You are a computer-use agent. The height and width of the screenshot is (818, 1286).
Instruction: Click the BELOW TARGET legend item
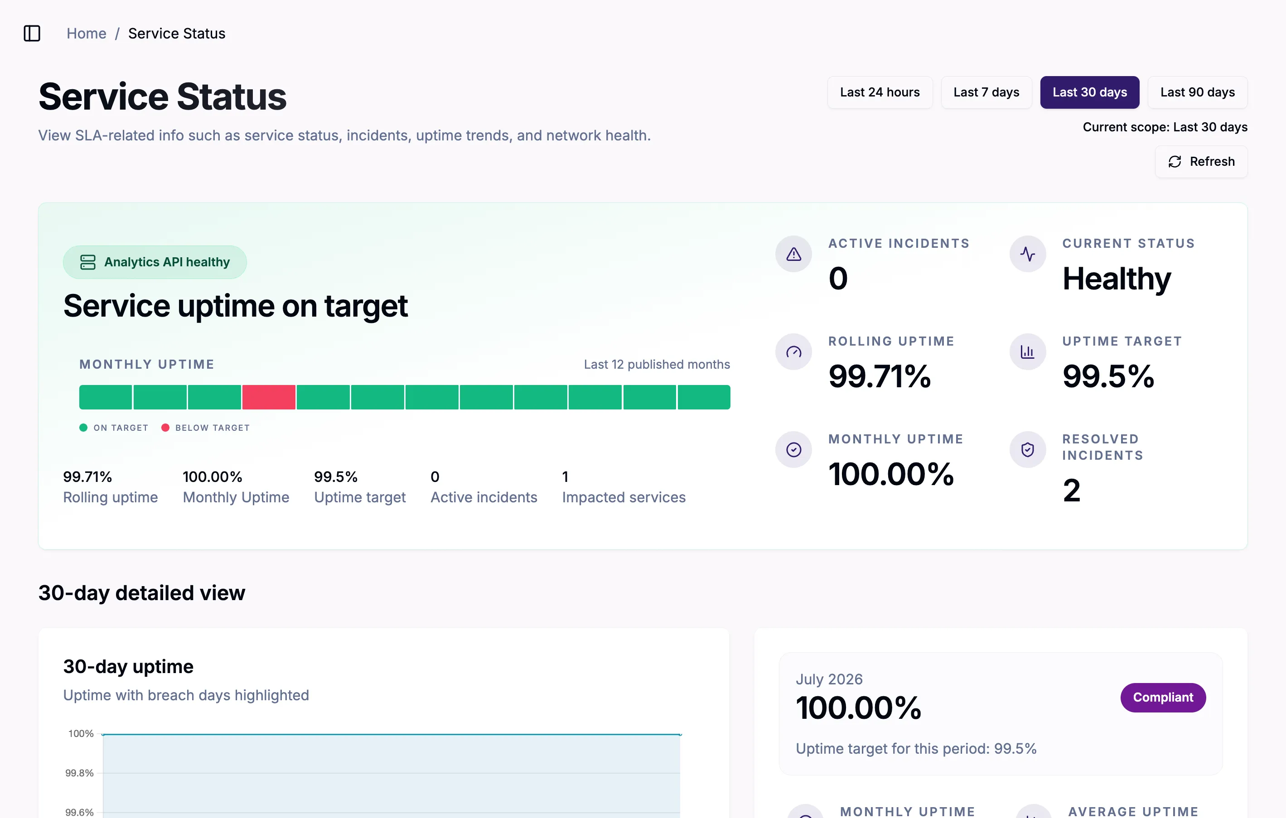coord(206,428)
